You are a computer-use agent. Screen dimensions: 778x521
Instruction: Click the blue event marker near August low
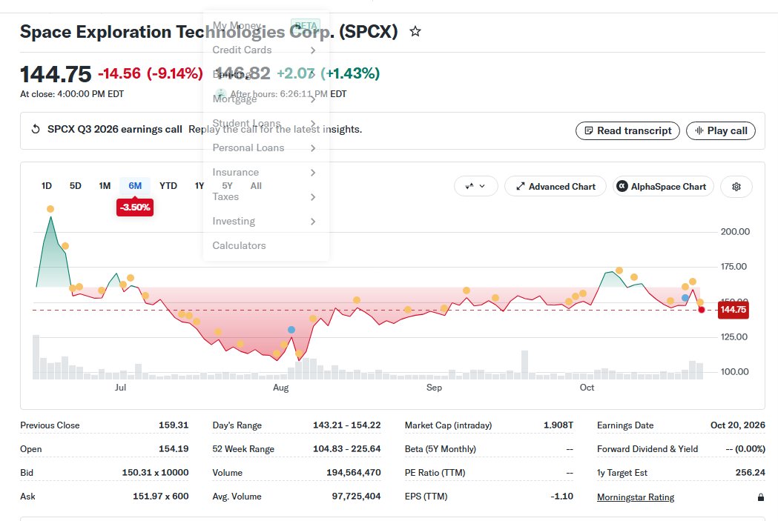click(291, 330)
